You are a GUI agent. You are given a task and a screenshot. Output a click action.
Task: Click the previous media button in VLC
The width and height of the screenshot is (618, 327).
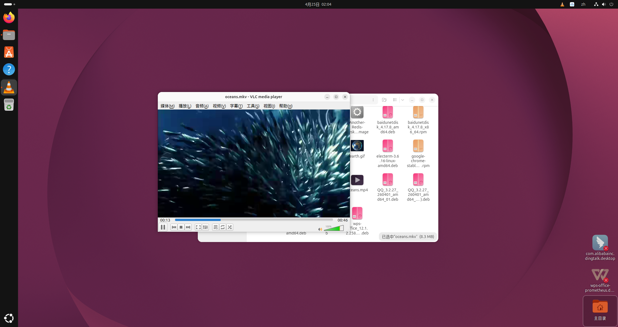(x=174, y=227)
